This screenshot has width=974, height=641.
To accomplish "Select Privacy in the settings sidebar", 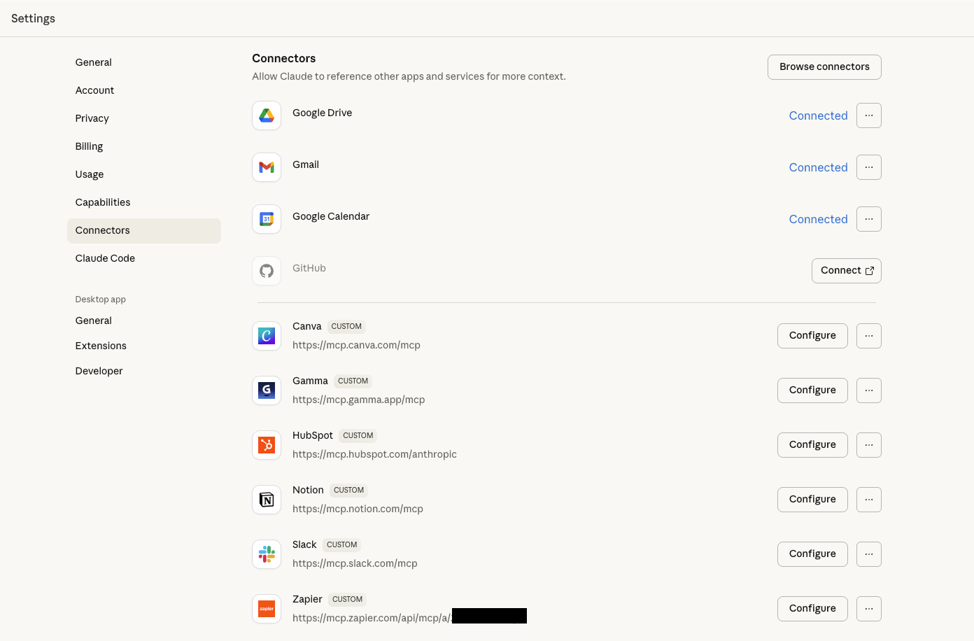I will [92, 118].
